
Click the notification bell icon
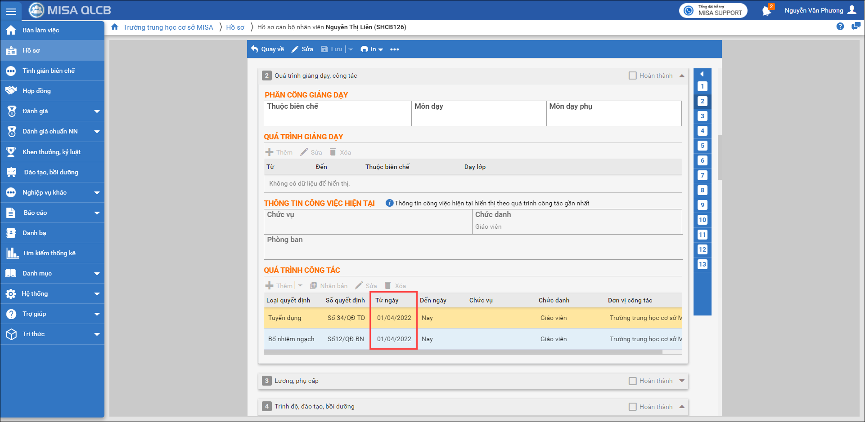pyautogui.click(x=767, y=11)
